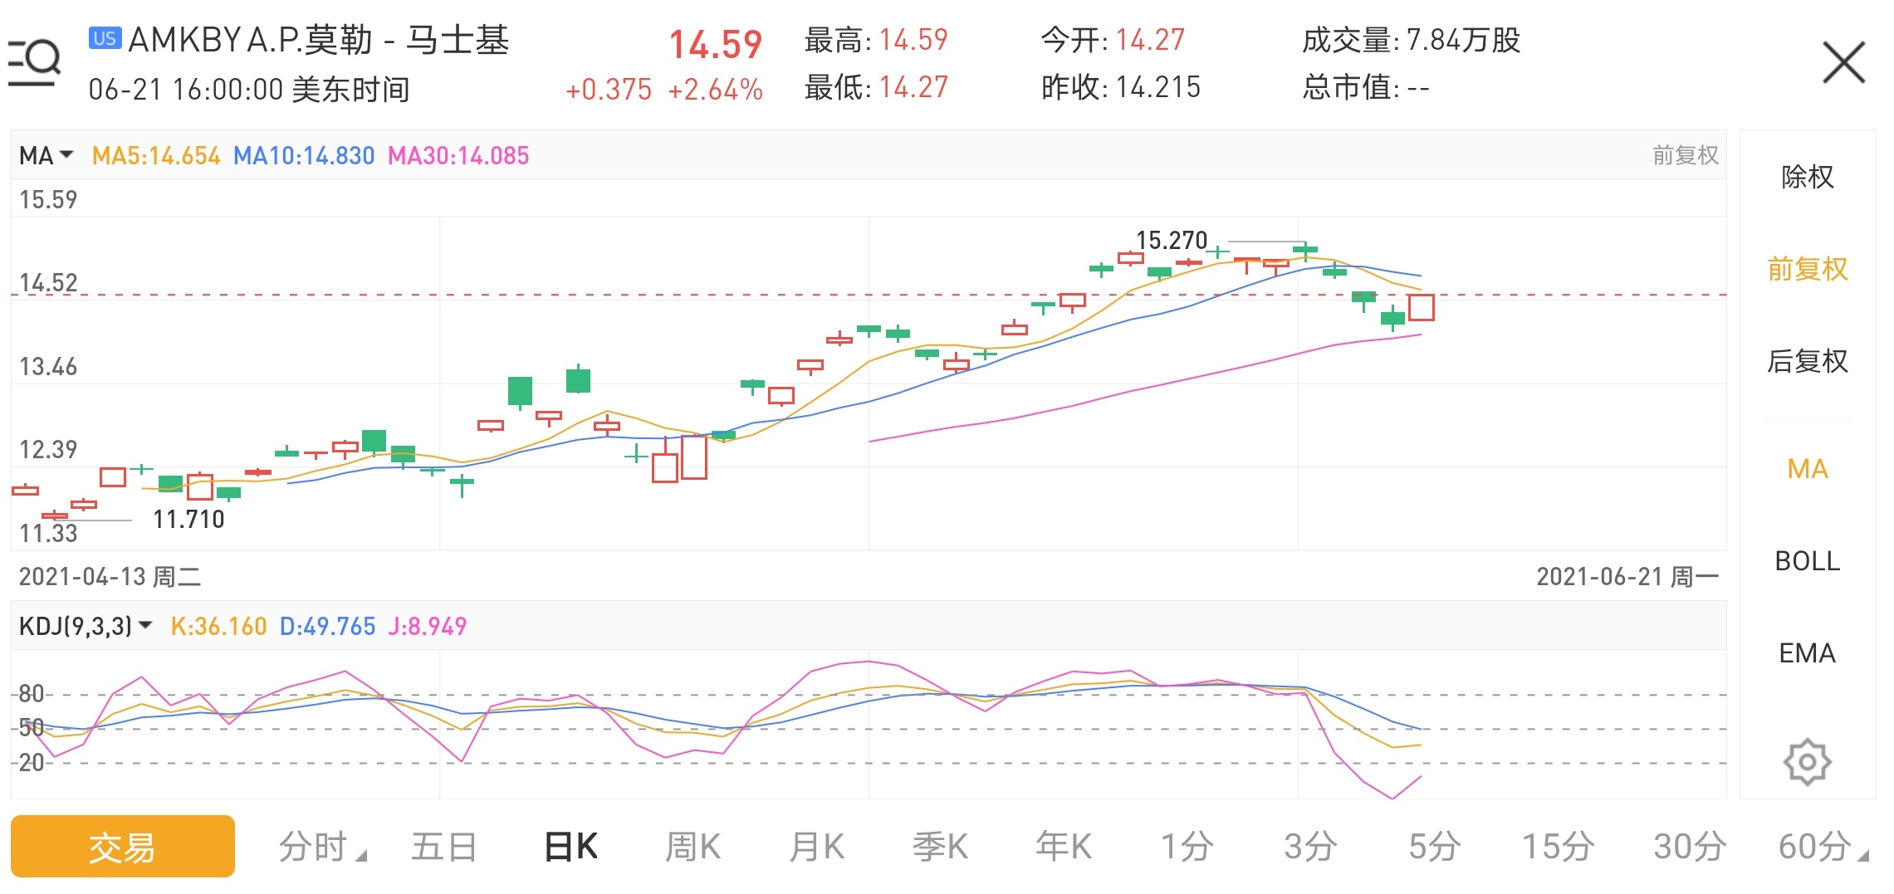This screenshot has width=1894, height=894.
Task: Tap the current price 14.59 in header
Action: (x=715, y=44)
